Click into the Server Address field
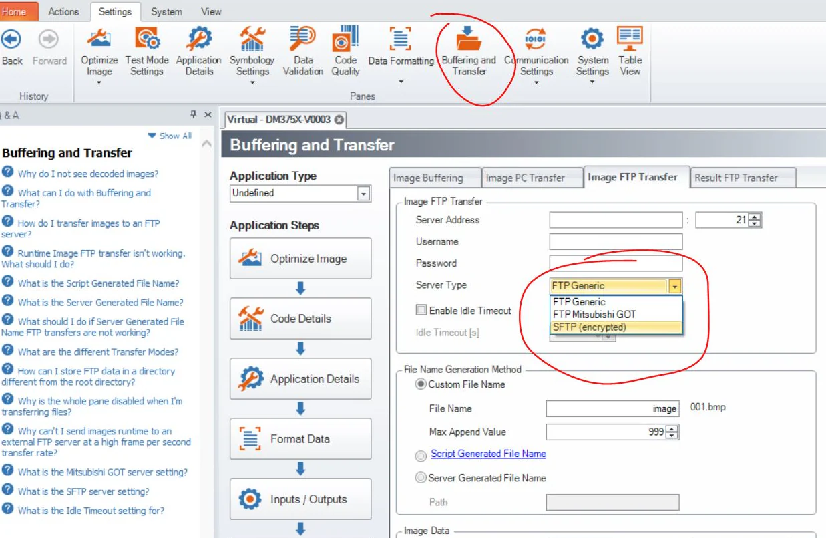 [616, 220]
